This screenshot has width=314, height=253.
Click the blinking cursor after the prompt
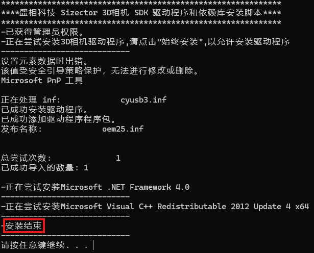pos(93,245)
